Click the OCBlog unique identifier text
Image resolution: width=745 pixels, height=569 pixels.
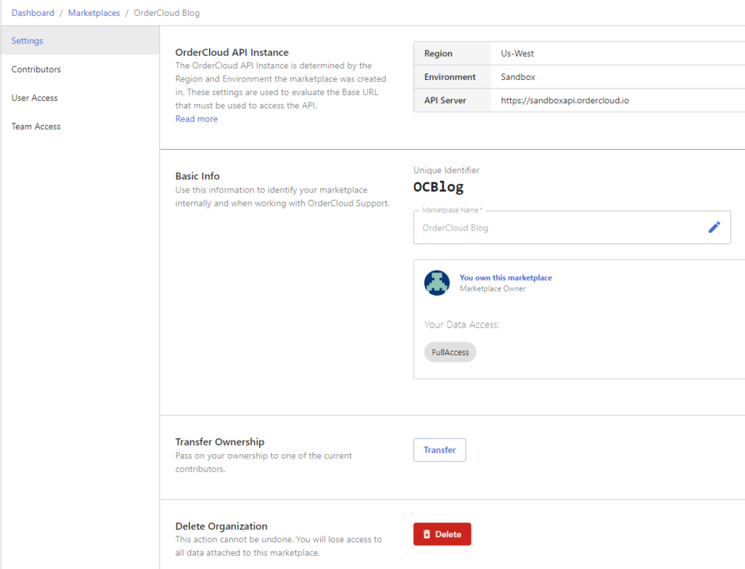point(438,187)
